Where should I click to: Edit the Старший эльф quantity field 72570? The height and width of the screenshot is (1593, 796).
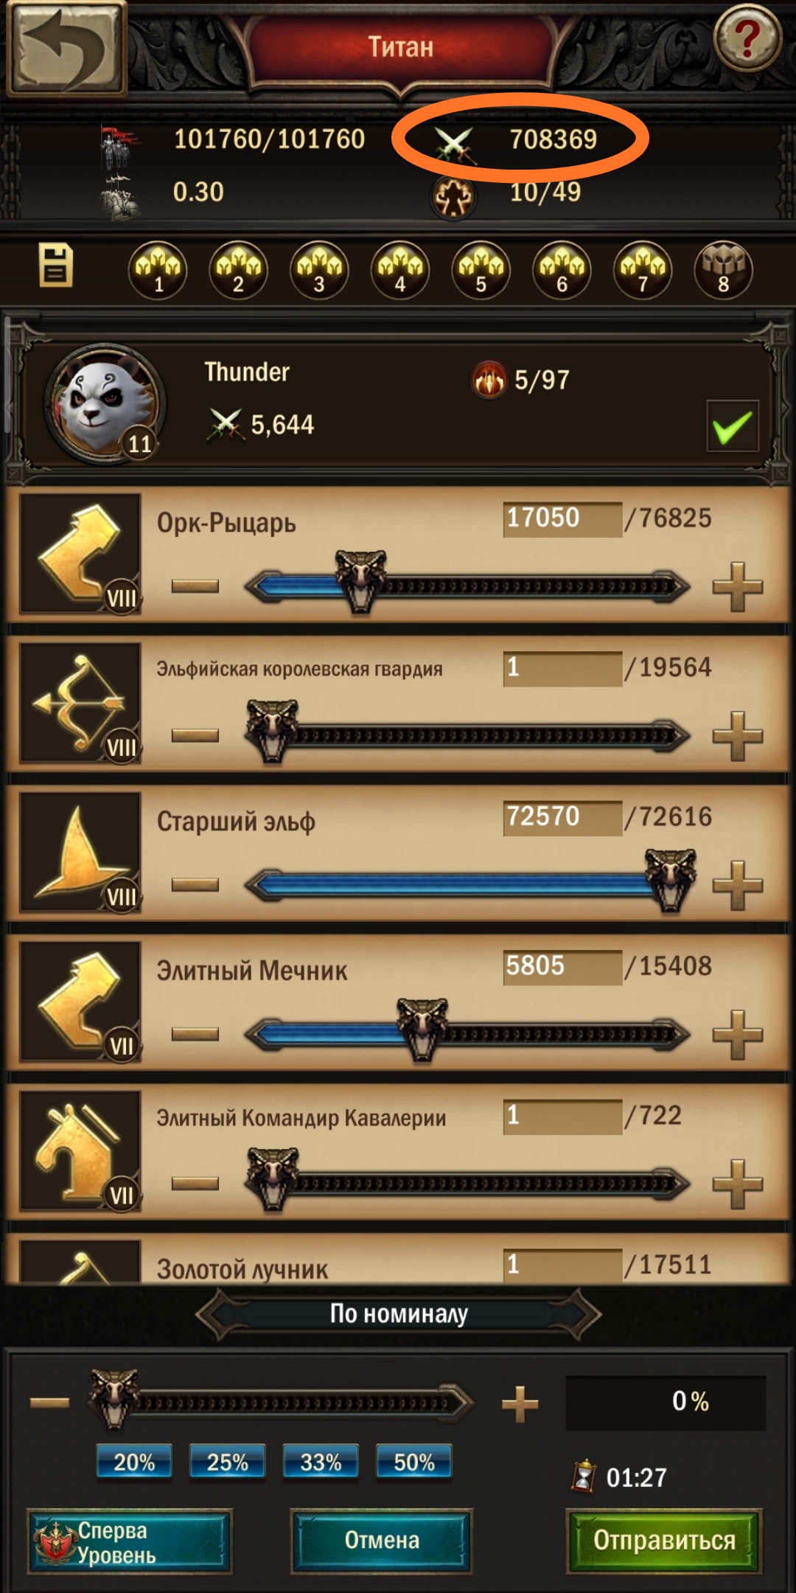pos(562,817)
